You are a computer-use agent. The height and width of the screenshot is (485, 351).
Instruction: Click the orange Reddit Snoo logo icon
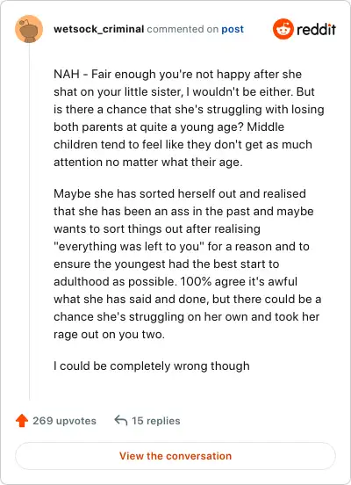[x=283, y=29]
